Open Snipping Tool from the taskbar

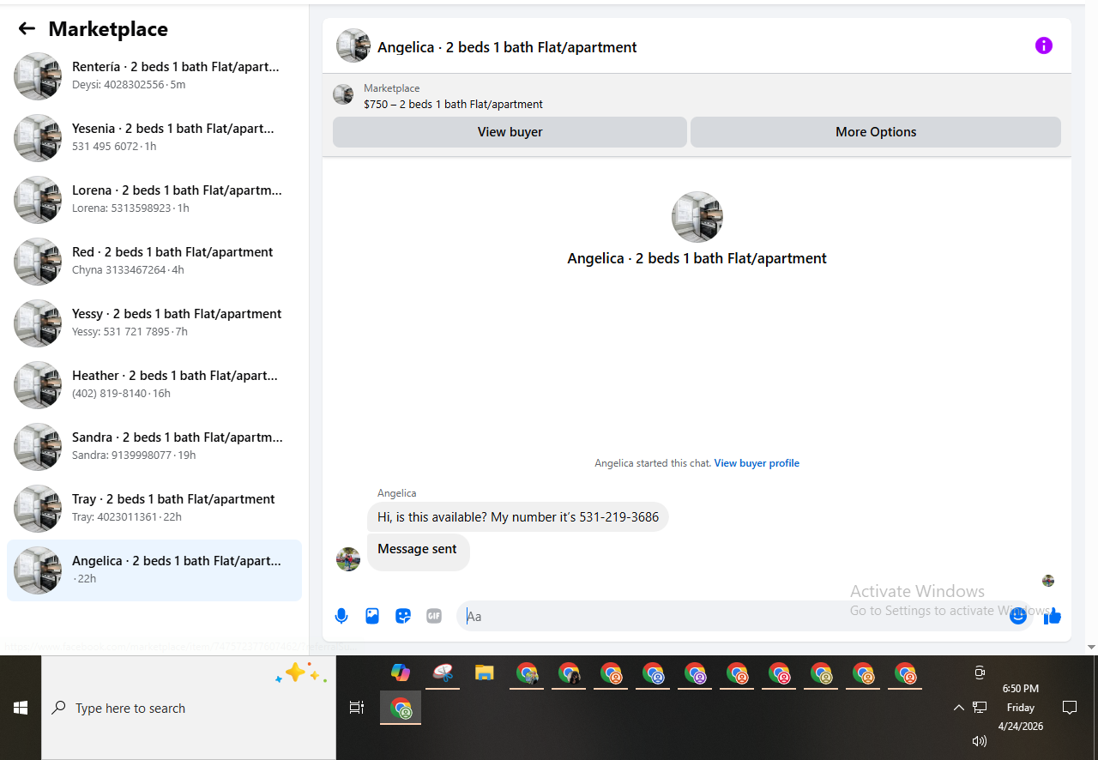(443, 673)
